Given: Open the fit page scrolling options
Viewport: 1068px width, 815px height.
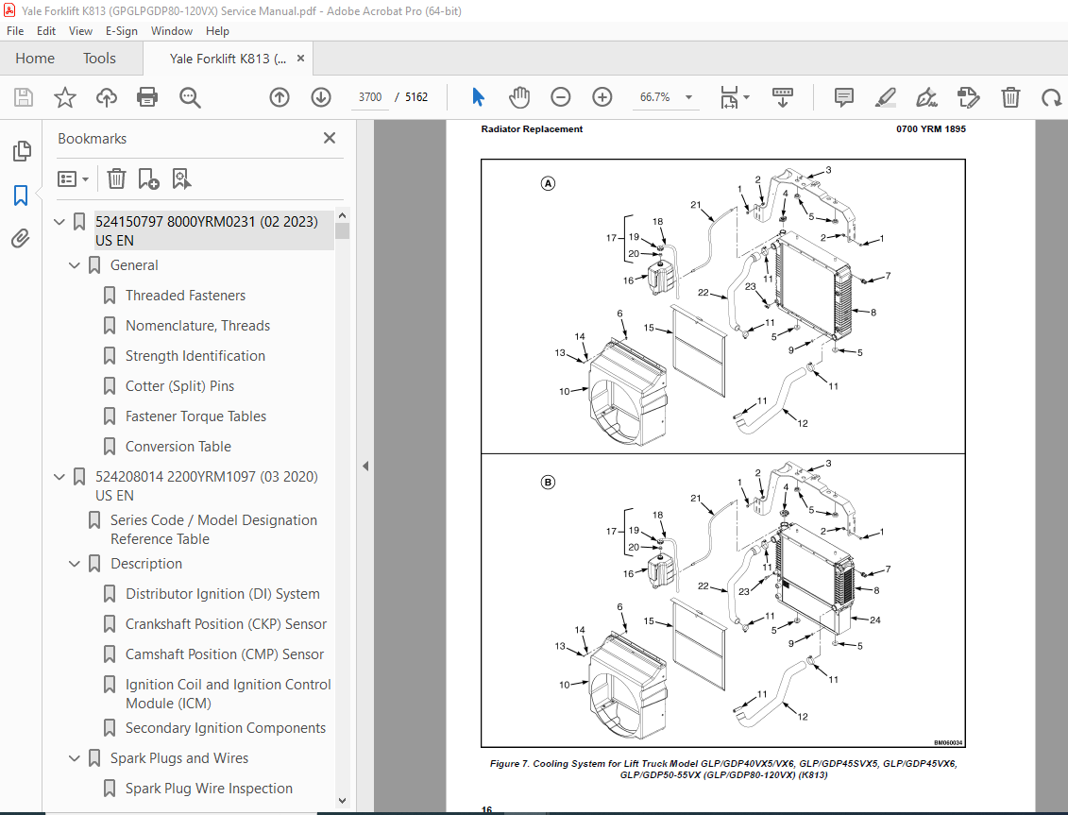Looking at the screenshot, I should [x=735, y=97].
